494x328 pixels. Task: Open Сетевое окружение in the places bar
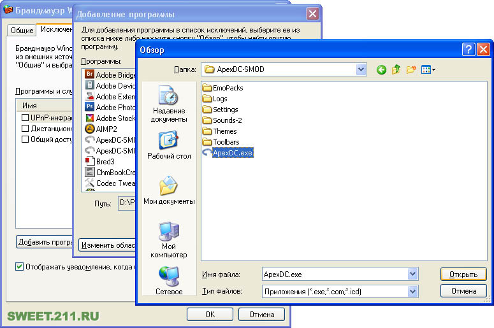[169, 281]
